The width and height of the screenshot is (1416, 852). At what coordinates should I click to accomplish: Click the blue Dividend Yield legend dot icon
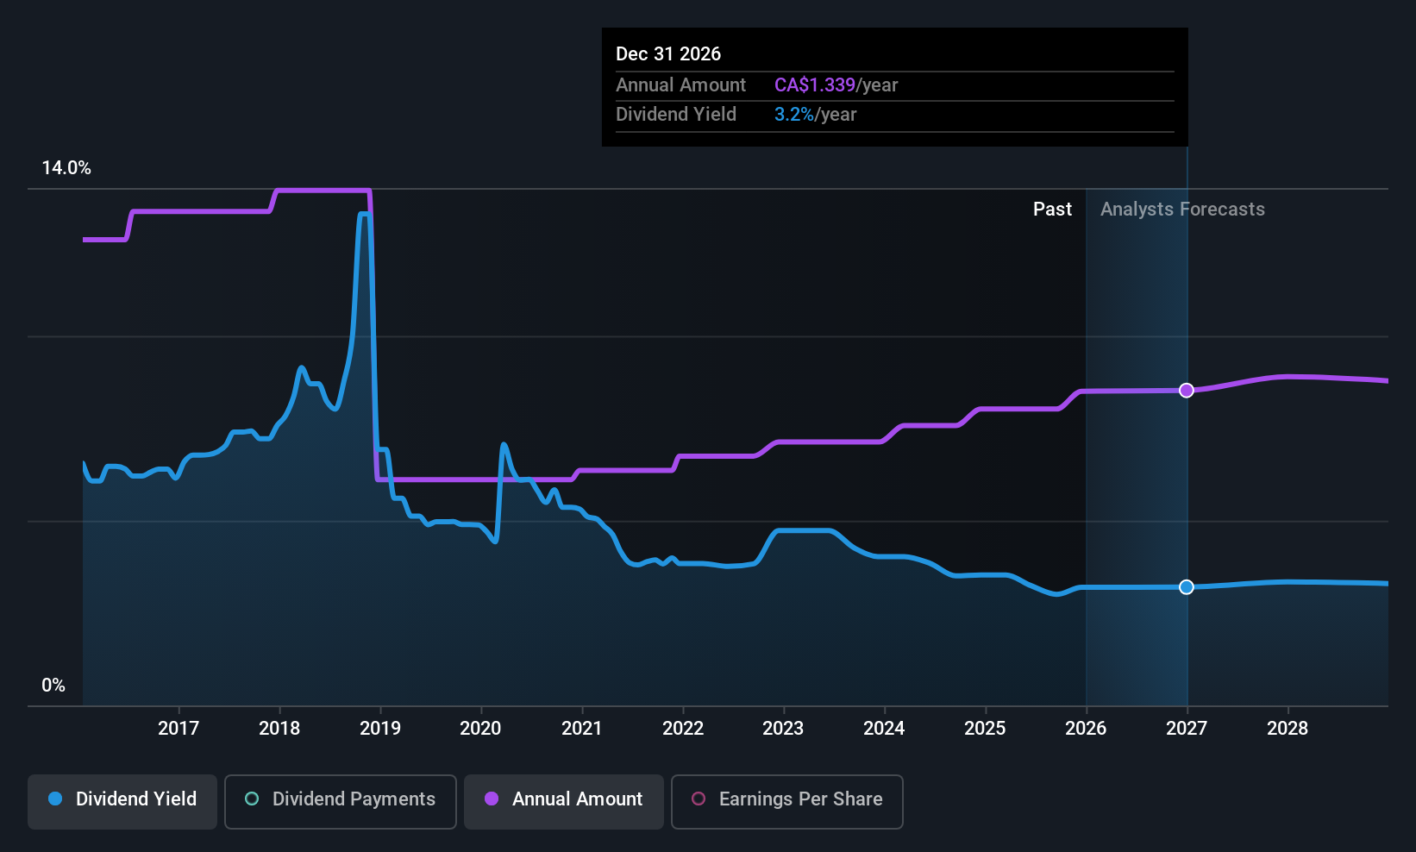point(54,799)
